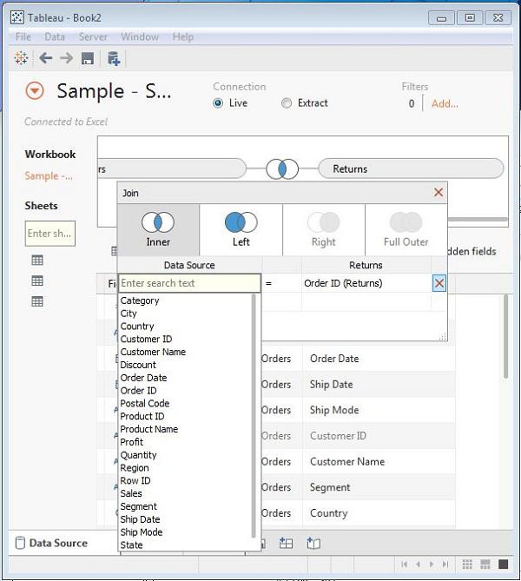Add a new data source icon
The width and height of the screenshot is (521, 581).
114,58
